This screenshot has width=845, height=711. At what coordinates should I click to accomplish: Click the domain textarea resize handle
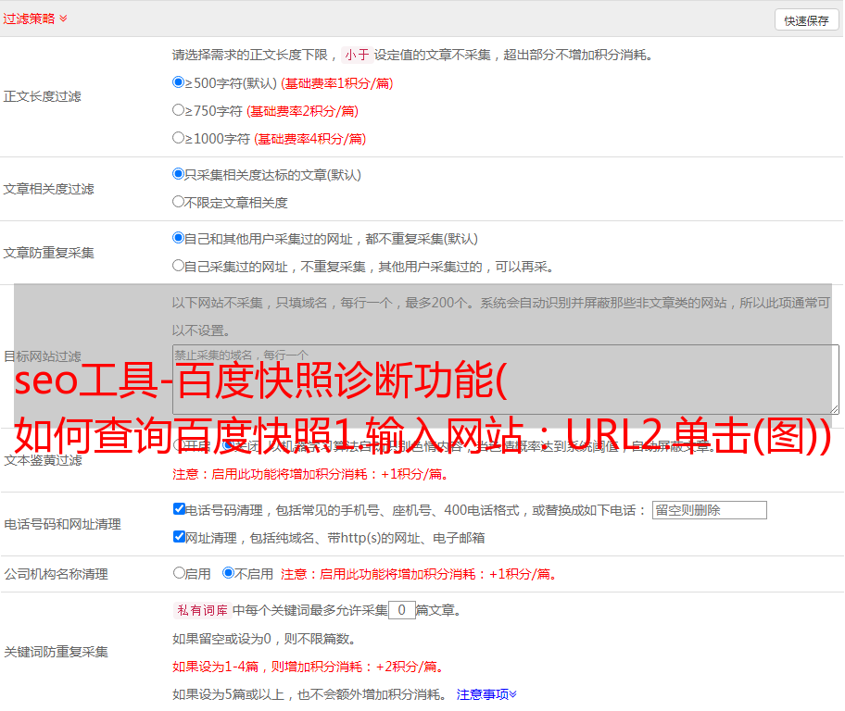click(x=834, y=409)
